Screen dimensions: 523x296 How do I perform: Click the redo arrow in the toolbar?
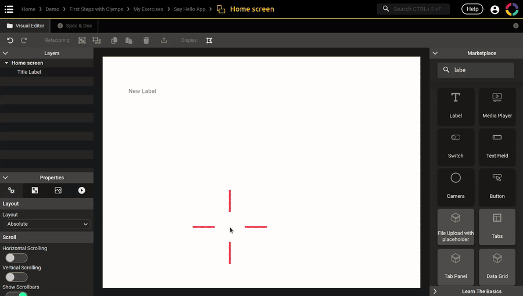(x=24, y=41)
